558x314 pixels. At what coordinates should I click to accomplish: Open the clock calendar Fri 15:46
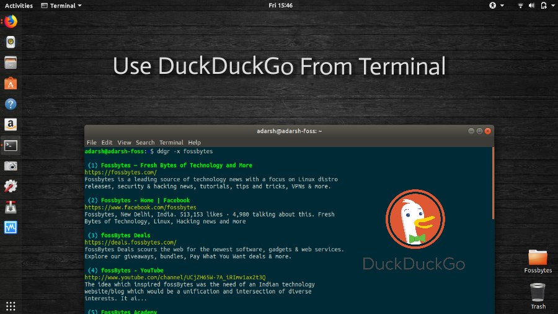click(x=280, y=6)
